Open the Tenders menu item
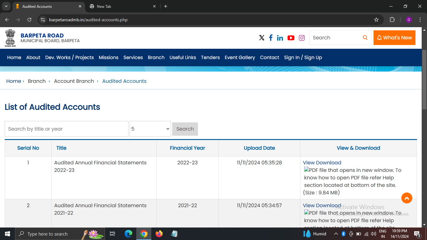This screenshot has width=427, height=240. point(210,57)
